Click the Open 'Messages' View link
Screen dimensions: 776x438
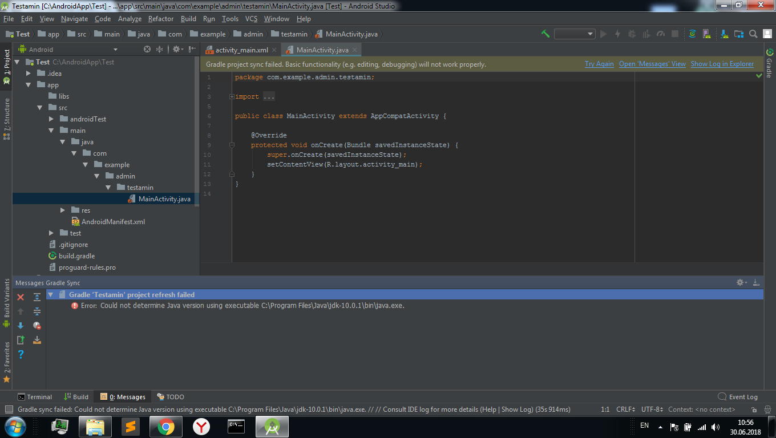coord(652,64)
